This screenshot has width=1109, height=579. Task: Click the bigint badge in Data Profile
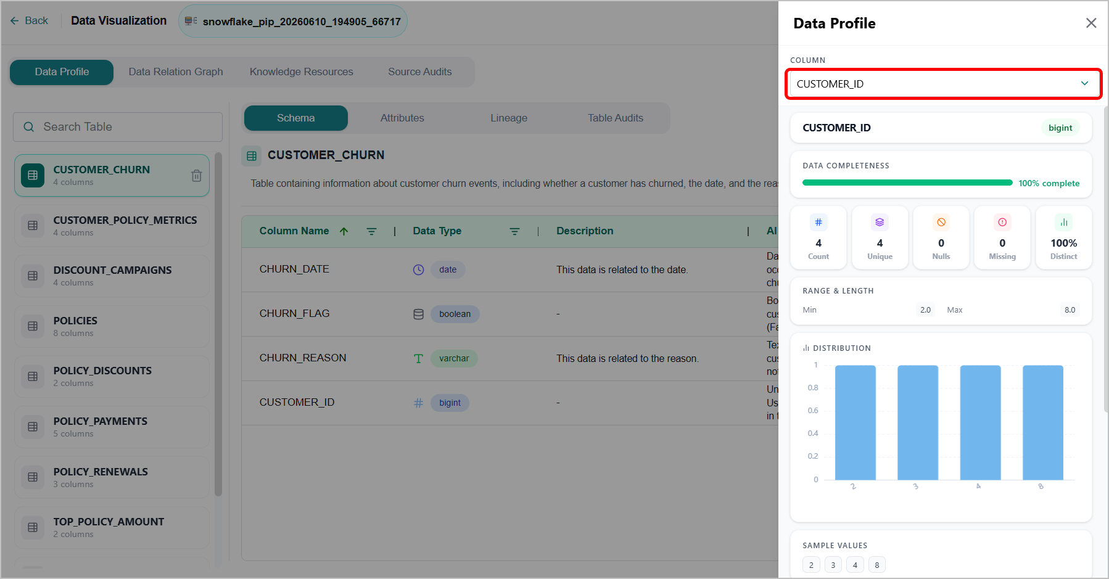click(1060, 128)
